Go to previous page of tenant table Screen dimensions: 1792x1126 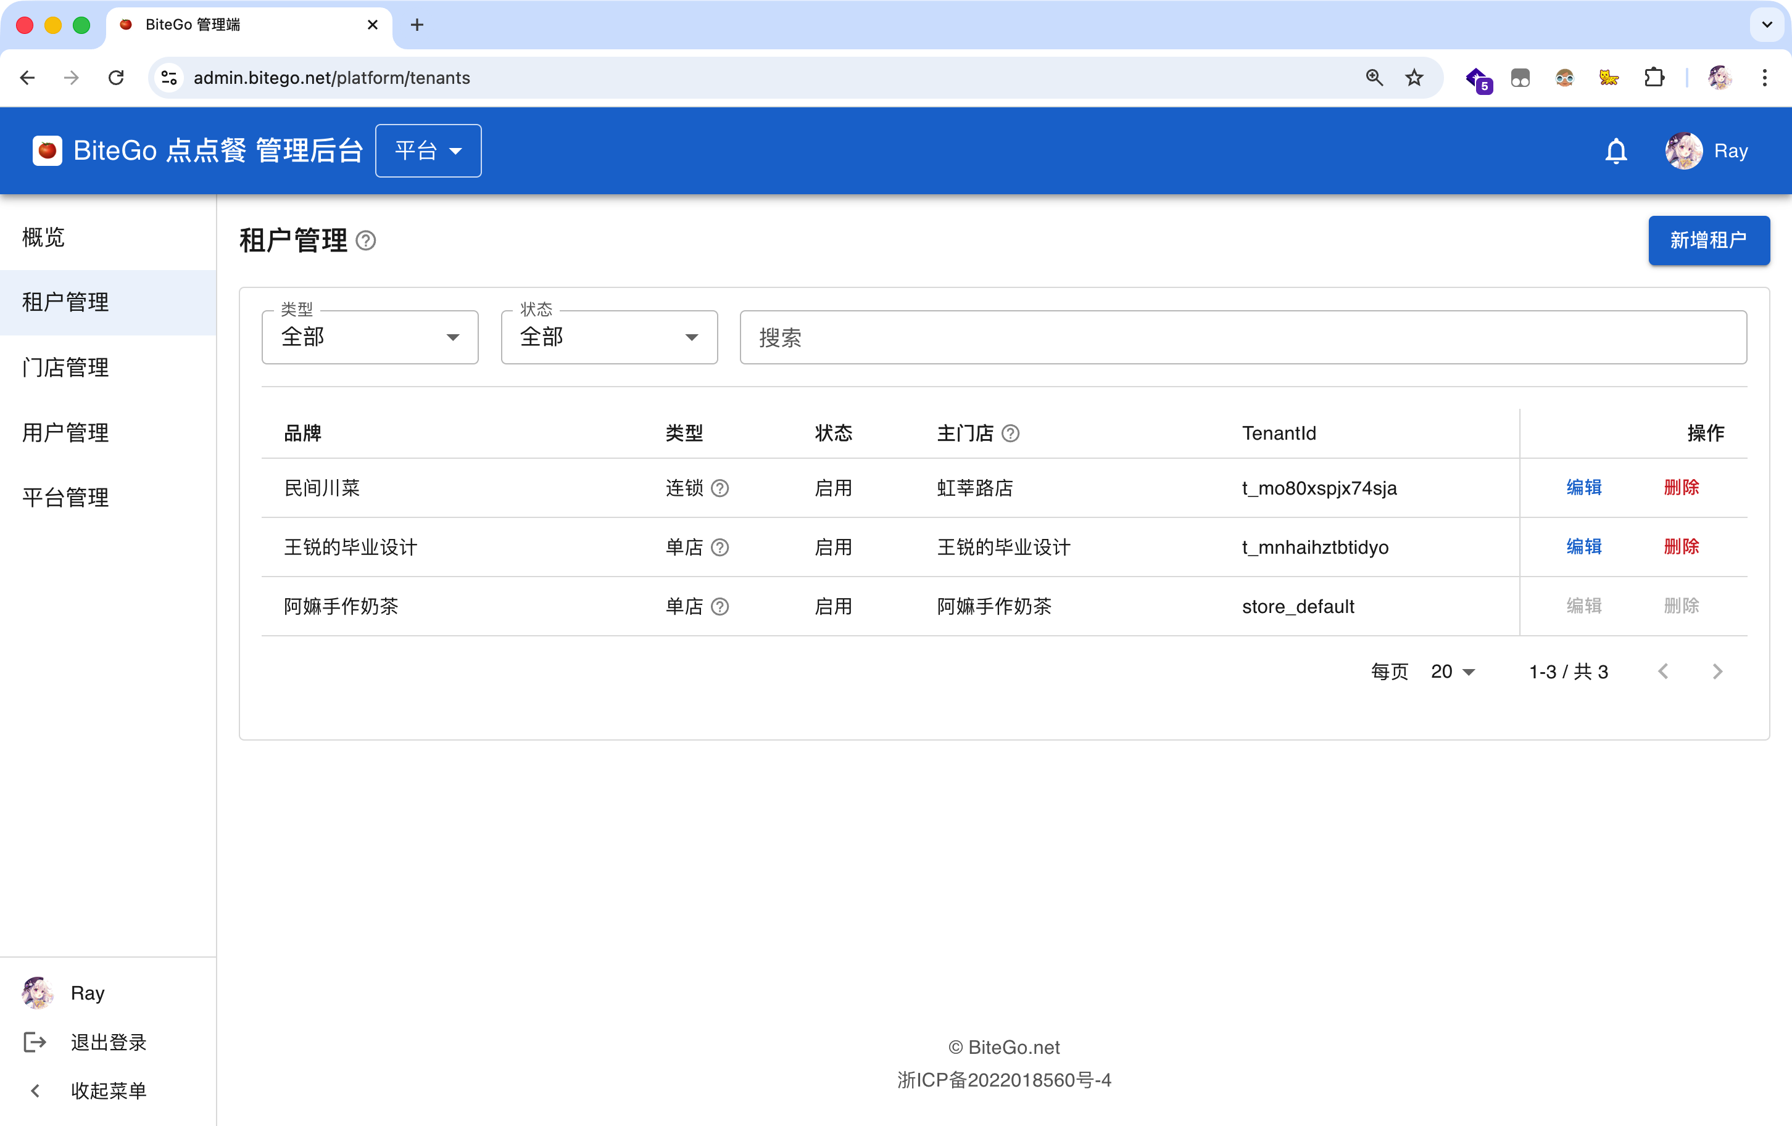point(1662,672)
